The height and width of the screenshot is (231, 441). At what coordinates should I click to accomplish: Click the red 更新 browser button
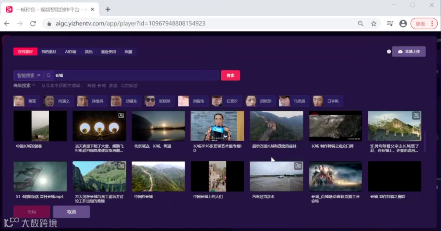(424, 24)
